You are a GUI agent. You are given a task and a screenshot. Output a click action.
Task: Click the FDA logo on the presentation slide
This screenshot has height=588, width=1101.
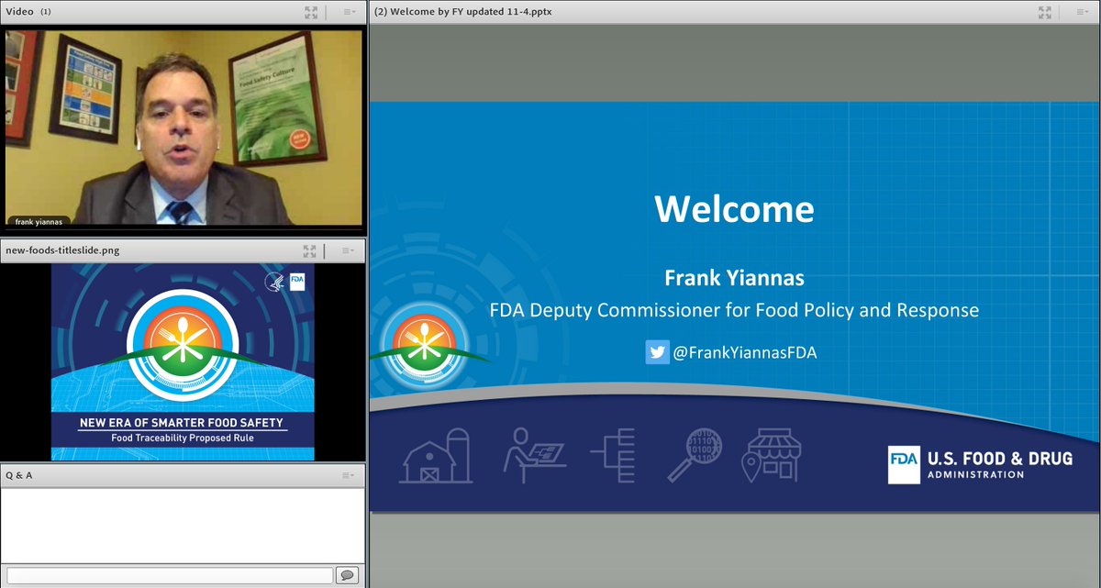click(904, 464)
